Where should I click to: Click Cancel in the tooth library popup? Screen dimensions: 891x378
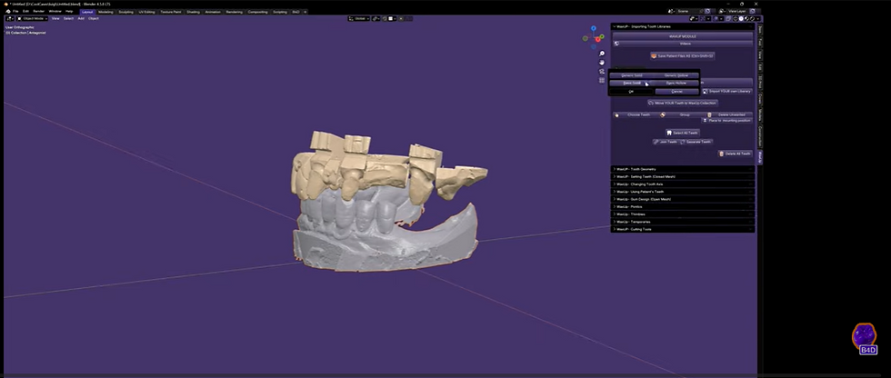676,92
